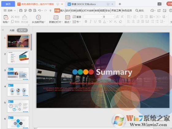The height and width of the screenshot is (129, 172).
Task: Click the Undo arrow icon
Action: click(x=40, y=10)
